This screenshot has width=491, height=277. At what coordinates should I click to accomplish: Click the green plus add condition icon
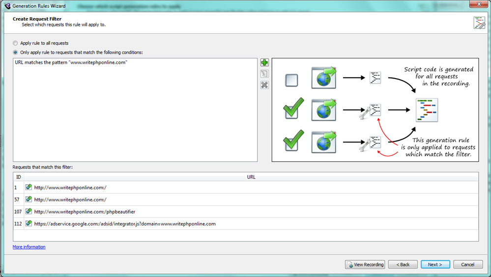pos(264,62)
